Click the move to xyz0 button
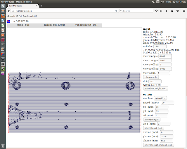 pyautogui.click(x=152, y=120)
